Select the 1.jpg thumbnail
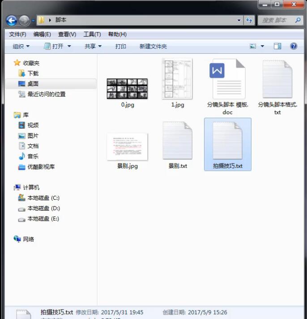The image size is (307, 319). [177, 79]
